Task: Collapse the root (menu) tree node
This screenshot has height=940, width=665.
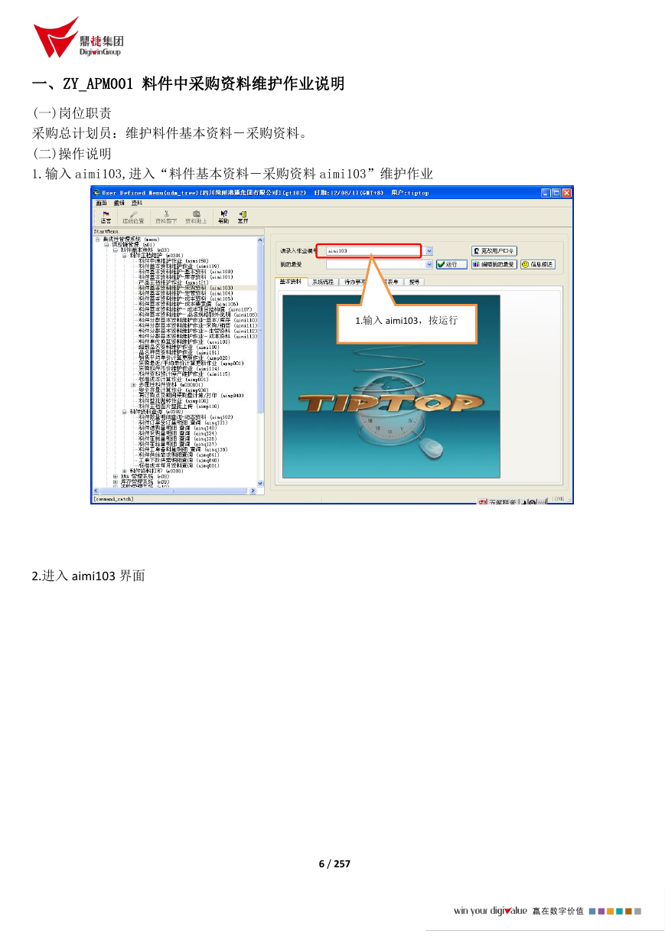Action: 98,239
